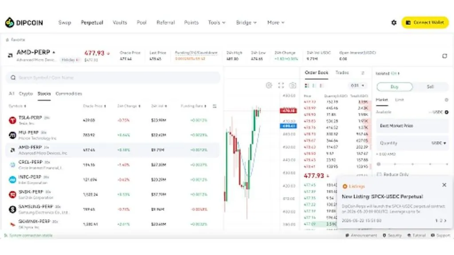Viewport: 454px width, 255px height.
Task: Click the Favorite star icon
Action: coord(7,40)
